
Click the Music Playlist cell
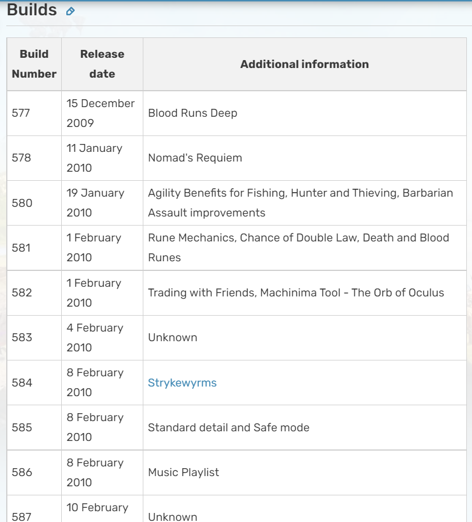click(x=305, y=472)
